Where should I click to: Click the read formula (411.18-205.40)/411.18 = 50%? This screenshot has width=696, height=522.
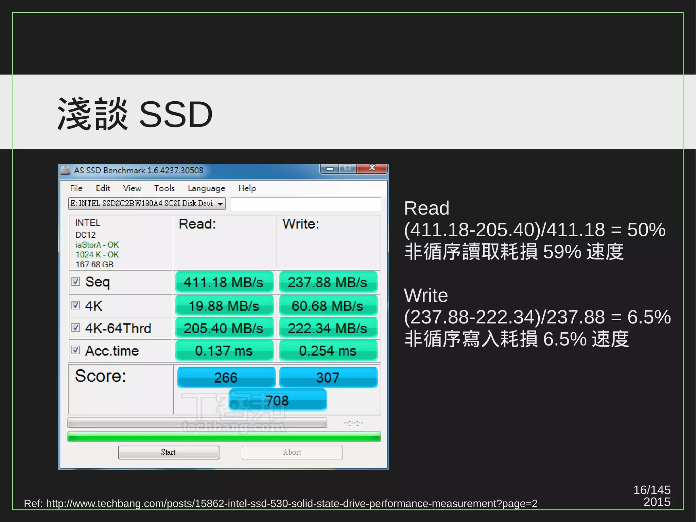pos(535,230)
